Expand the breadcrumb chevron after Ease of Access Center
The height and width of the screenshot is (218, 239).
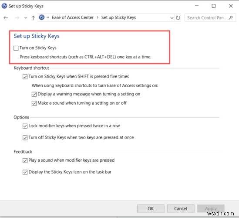pos(98,17)
